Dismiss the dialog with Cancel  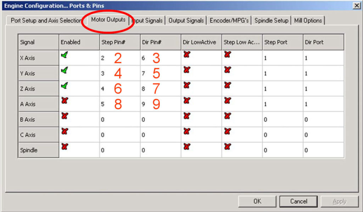(298, 201)
